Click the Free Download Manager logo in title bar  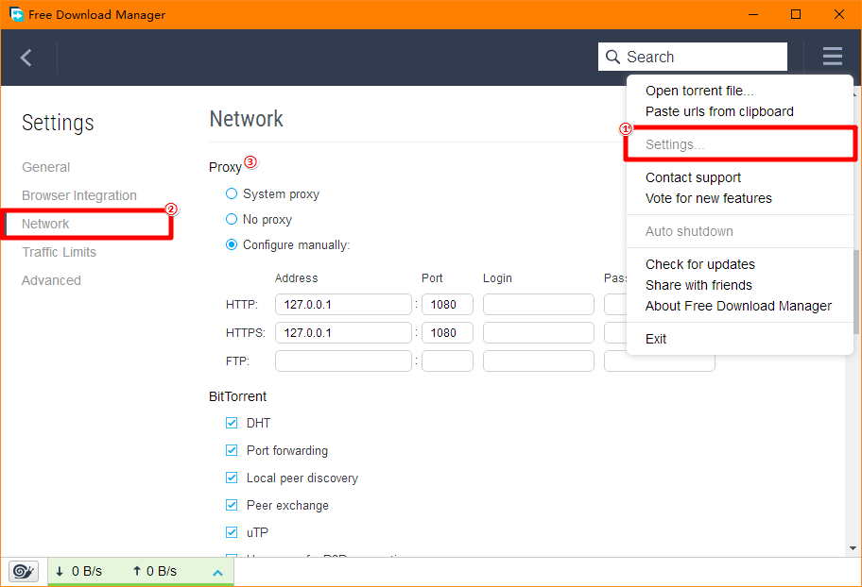pos(16,14)
